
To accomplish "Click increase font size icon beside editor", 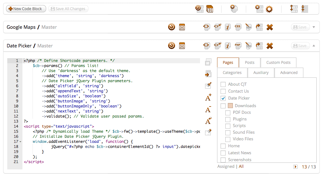I will (208, 98).
